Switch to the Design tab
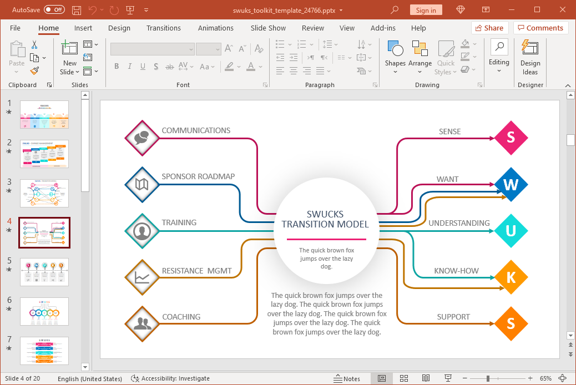Screen dimensions: 576x385 pyautogui.click(x=119, y=28)
